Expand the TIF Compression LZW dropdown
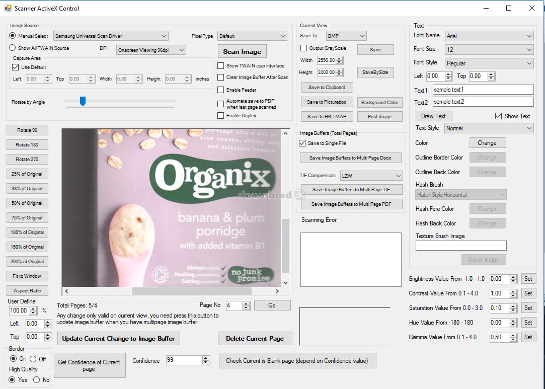The height and width of the screenshot is (389, 545). pos(371,176)
